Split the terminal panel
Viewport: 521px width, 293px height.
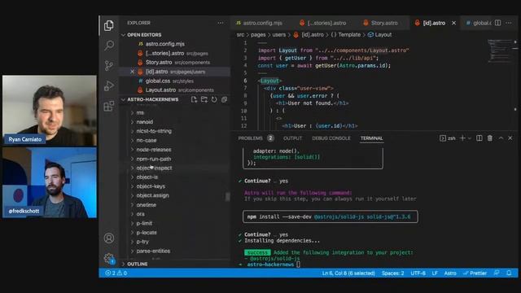tap(479, 138)
